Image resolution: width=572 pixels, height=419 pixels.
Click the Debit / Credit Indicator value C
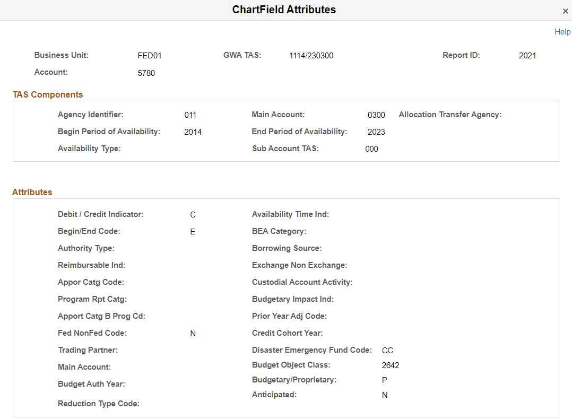(193, 214)
